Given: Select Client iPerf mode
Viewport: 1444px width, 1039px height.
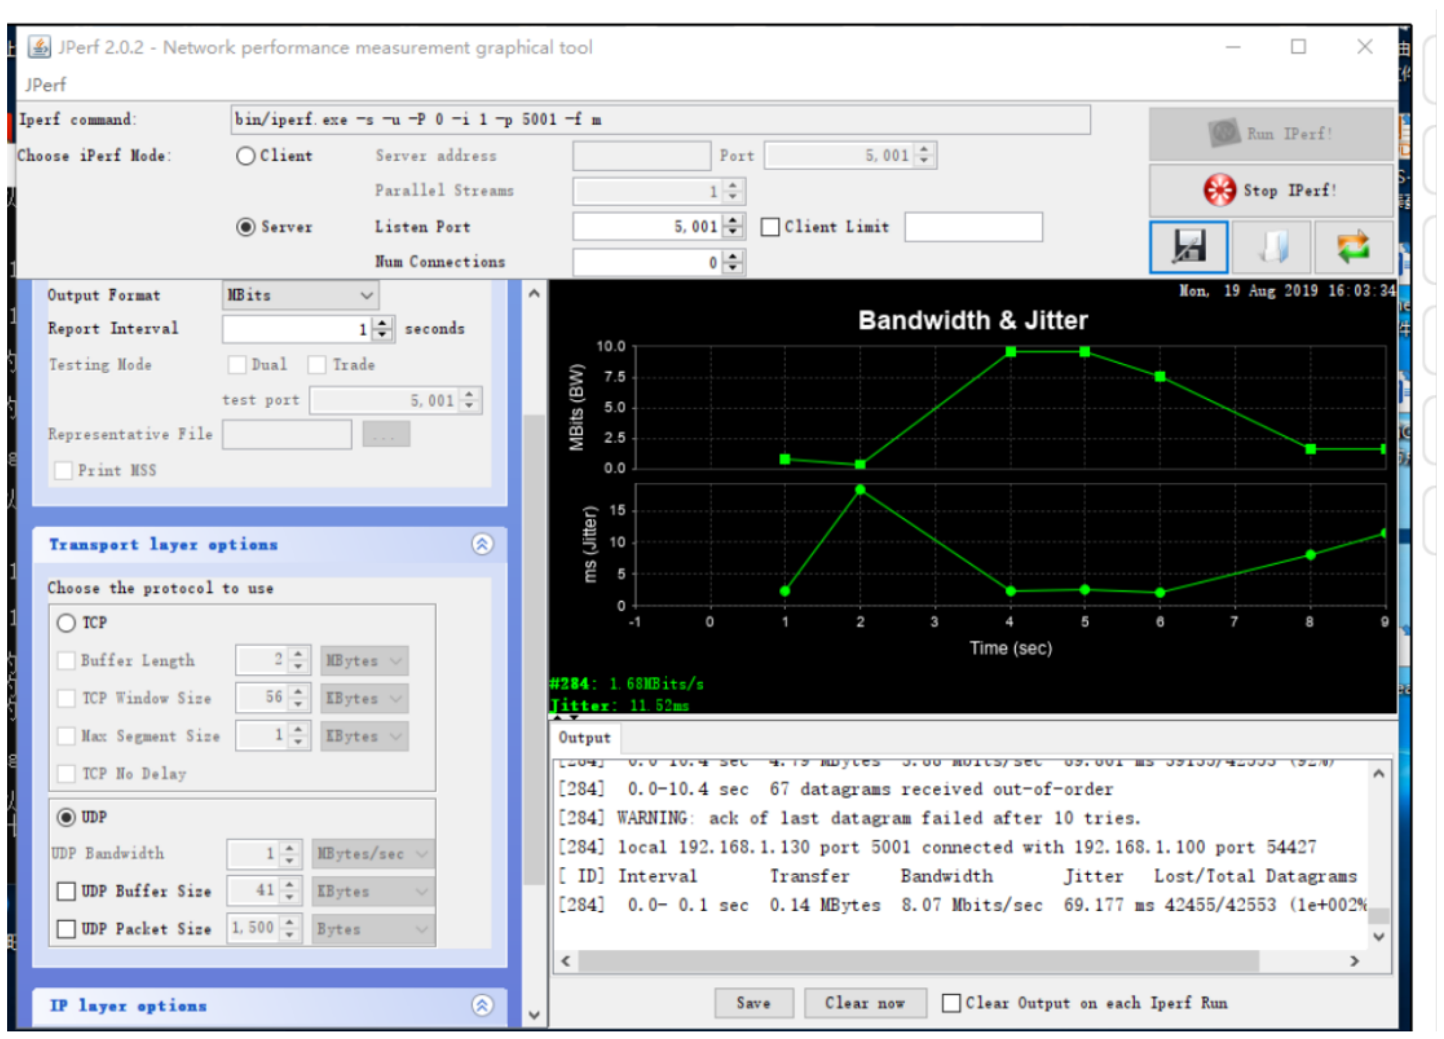Looking at the screenshot, I should pos(246,156).
